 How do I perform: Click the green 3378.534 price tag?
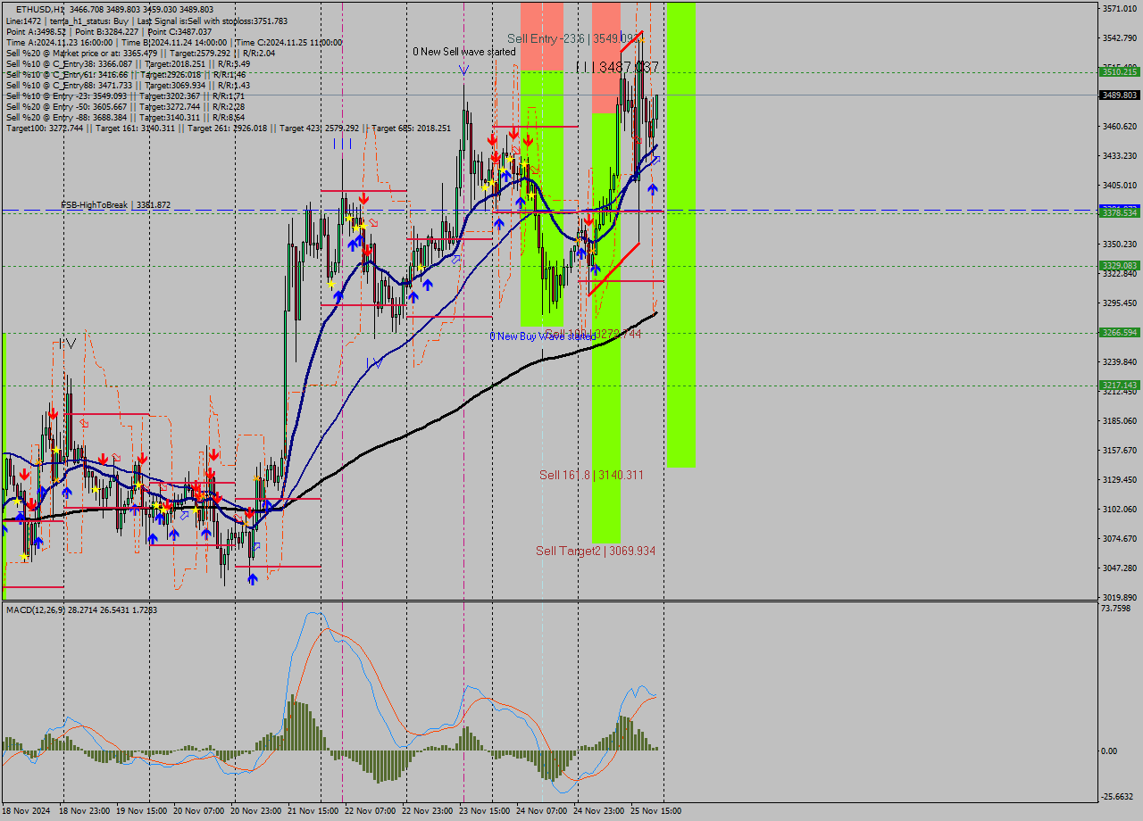1120,212
